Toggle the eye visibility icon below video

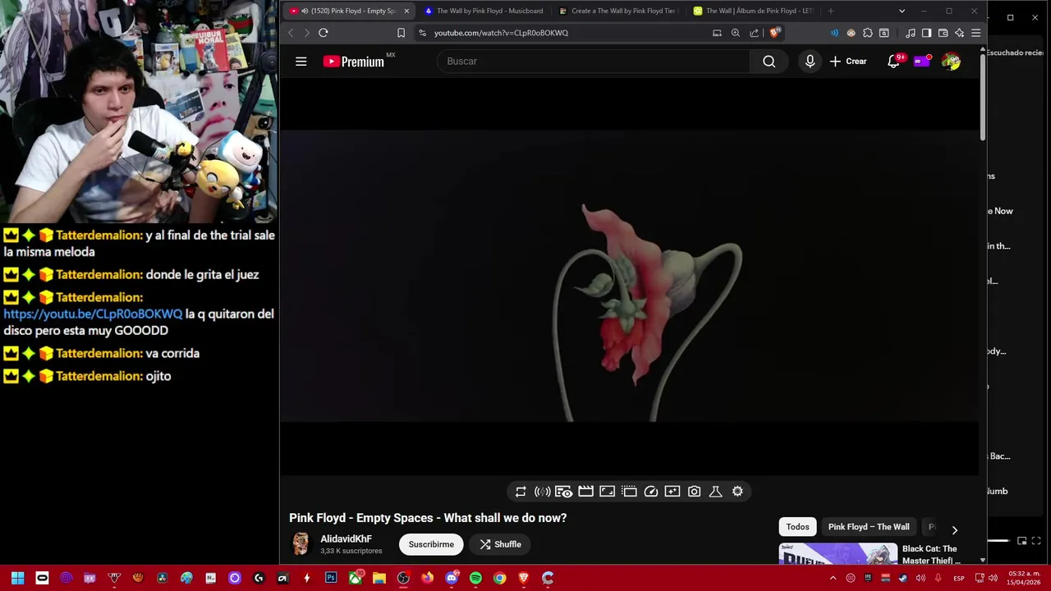[x=563, y=492]
